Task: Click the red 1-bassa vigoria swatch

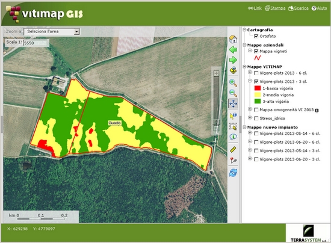Action: click(258, 88)
